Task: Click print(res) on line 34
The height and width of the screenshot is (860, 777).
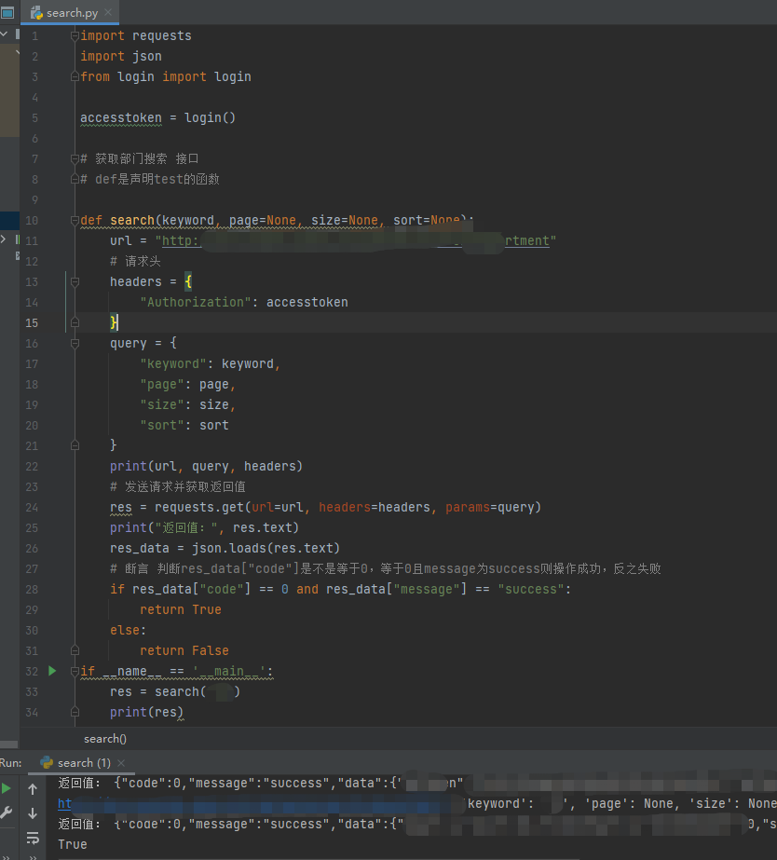Action: pyautogui.click(x=146, y=713)
